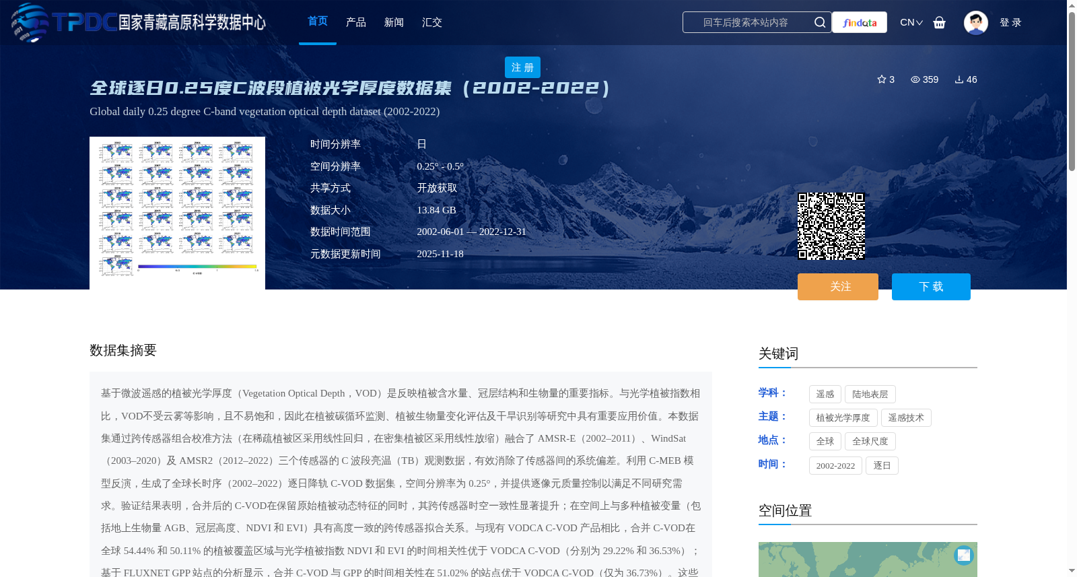Open the shopping basket icon

[939, 22]
